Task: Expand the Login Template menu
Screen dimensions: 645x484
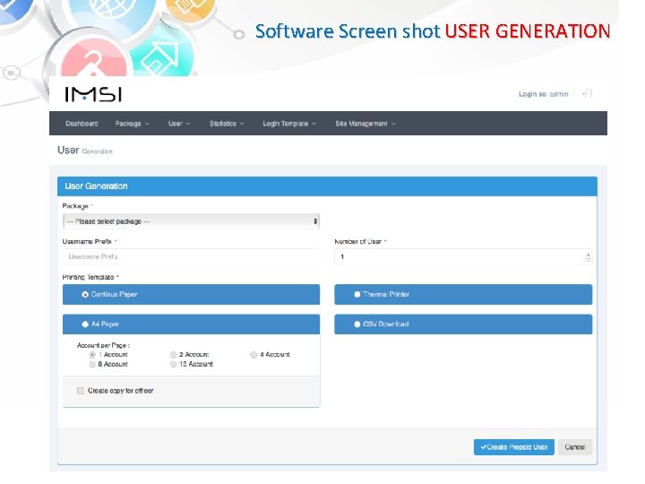Action: pyautogui.click(x=289, y=124)
